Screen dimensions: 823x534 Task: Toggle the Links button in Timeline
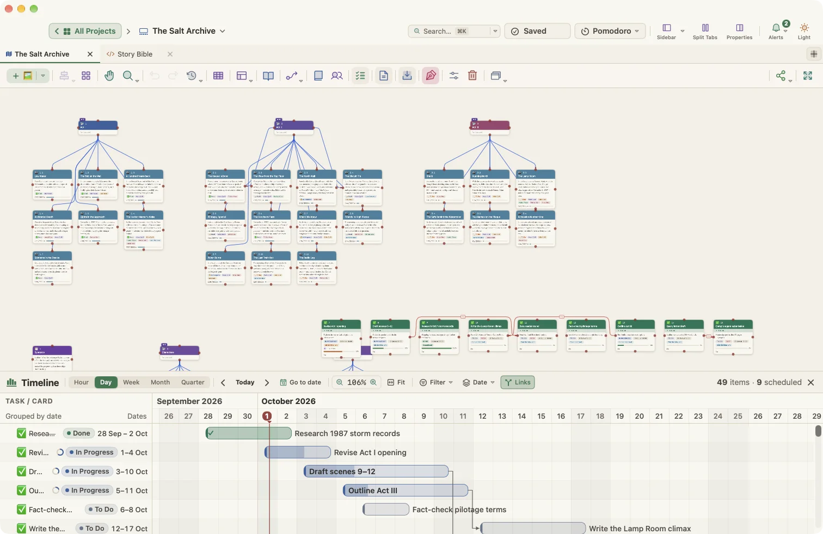click(x=517, y=382)
